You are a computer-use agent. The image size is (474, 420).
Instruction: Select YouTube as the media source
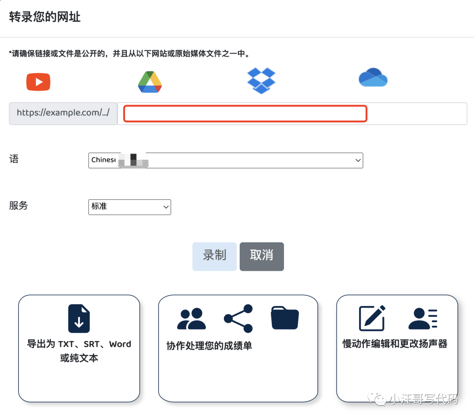[x=38, y=82]
